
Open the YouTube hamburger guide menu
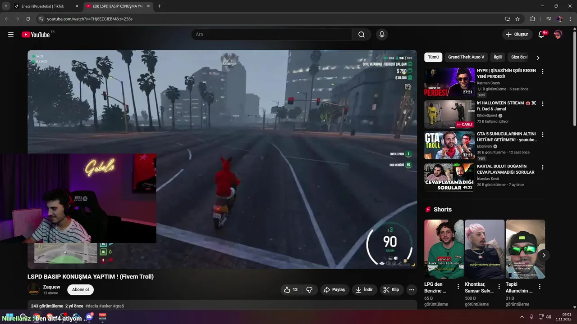point(11,35)
